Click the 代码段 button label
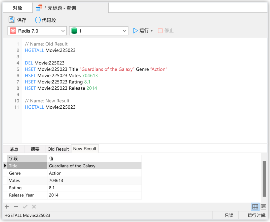The width and height of the screenshot is (270, 222). click(49, 20)
